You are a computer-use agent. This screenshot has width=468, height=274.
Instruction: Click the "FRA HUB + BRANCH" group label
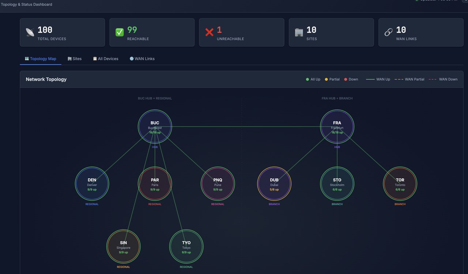point(337,98)
